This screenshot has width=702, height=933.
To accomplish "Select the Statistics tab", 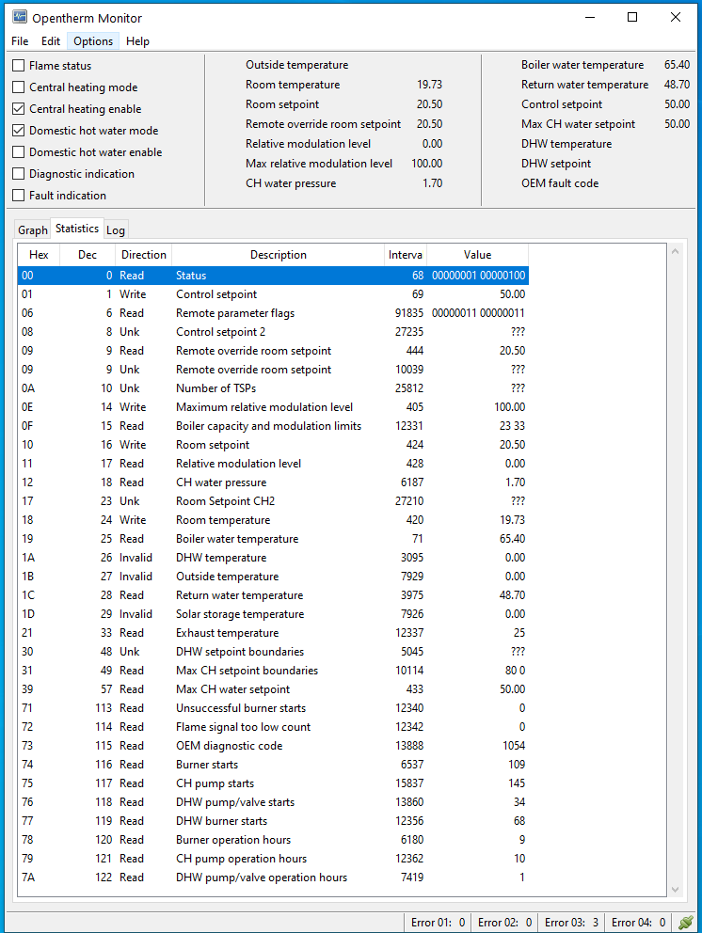I will point(77,229).
